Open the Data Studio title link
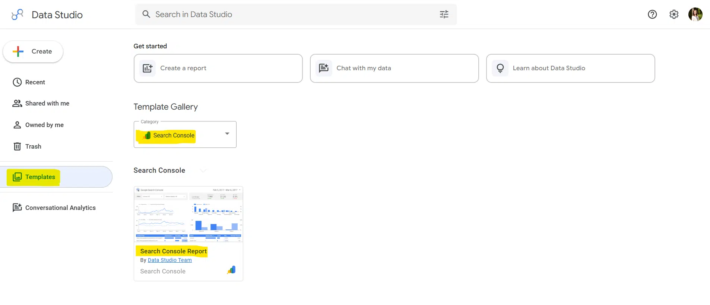This screenshot has height=305, width=710. pos(57,15)
